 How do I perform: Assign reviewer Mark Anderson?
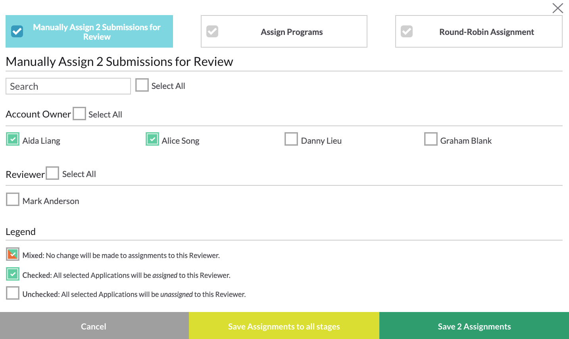coord(12,199)
